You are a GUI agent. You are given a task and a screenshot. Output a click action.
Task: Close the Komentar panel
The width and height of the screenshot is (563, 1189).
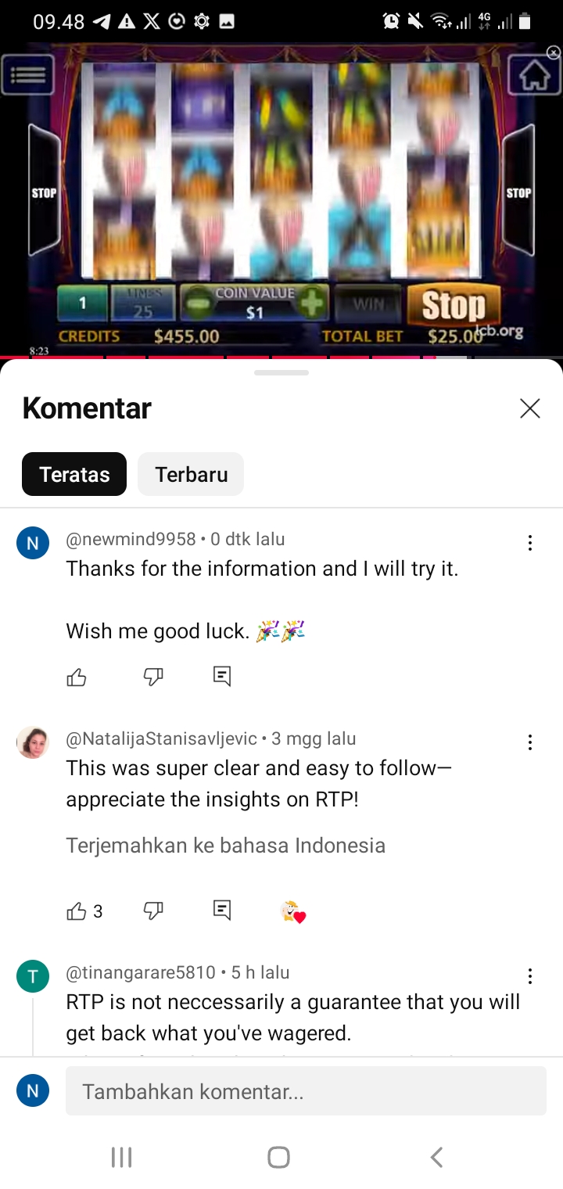pyautogui.click(x=530, y=408)
